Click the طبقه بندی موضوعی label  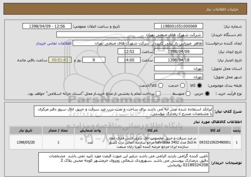coord(225,86)
